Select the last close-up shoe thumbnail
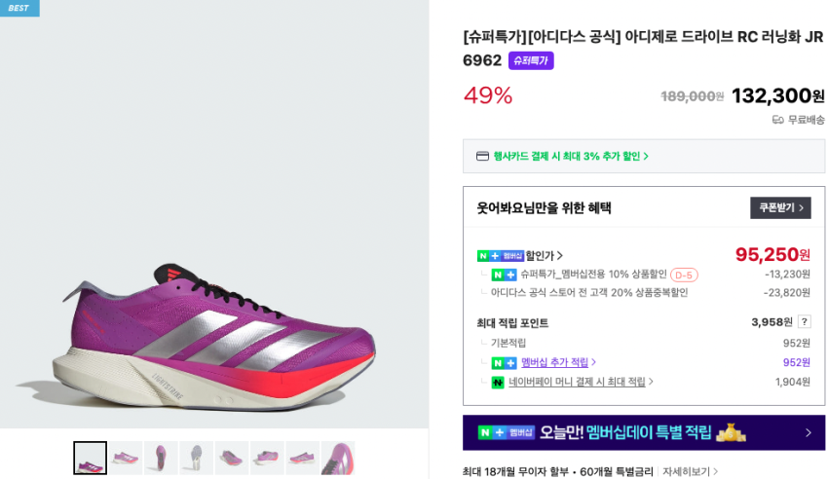 338,458
